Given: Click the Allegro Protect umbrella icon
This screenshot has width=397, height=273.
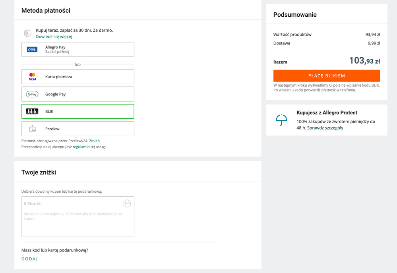Looking at the screenshot, I should click(x=281, y=120).
